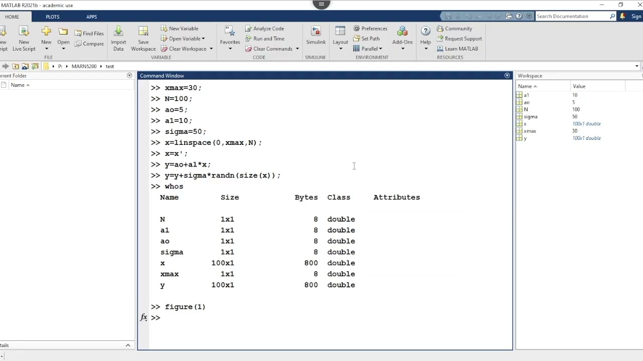The width and height of the screenshot is (643, 361).
Task: Click the command prompt input line
Action: (332, 318)
